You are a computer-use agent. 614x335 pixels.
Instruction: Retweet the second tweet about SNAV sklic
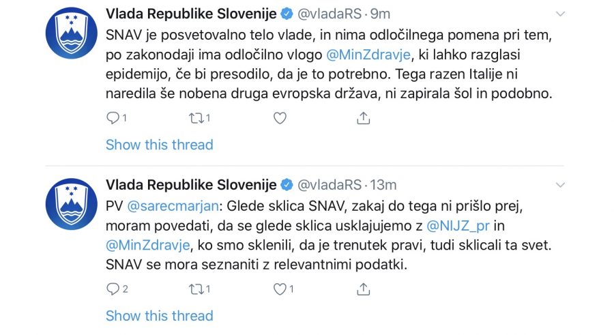(x=194, y=289)
